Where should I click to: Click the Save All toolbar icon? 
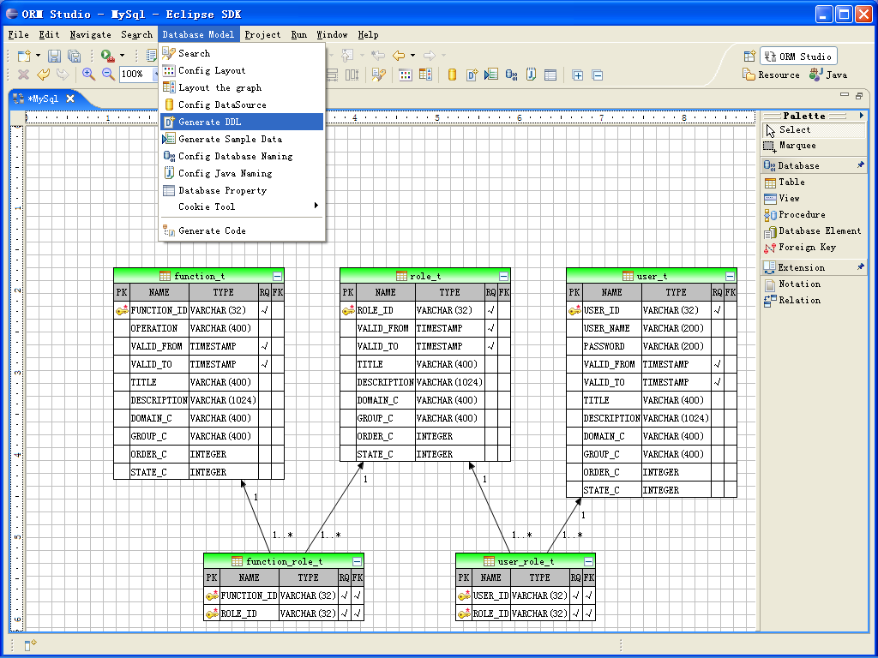[74, 56]
